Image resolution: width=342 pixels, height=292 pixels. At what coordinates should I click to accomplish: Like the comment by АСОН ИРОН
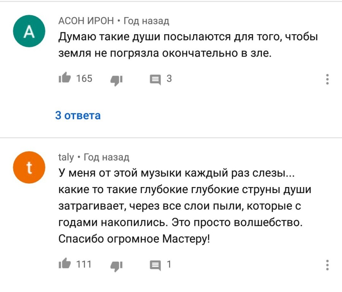[x=64, y=79]
